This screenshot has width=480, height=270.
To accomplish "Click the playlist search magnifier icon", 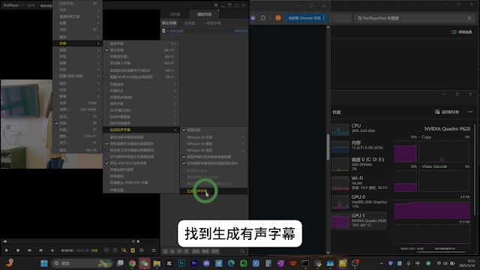I will pyautogui.click(x=242, y=251).
